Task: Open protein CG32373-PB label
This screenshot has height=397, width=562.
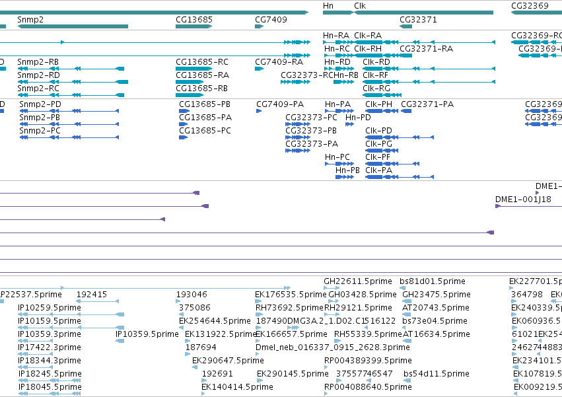Action: (x=311, y=131)
